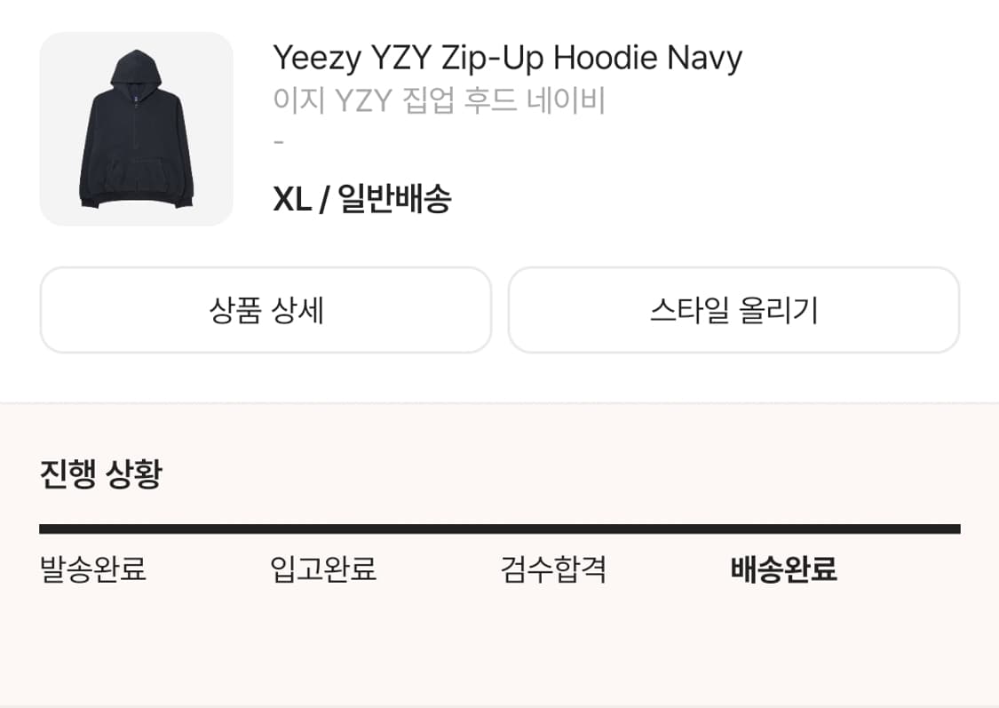Click the Korean name 이지 YZY 집업 후드 네이비
Viewport: 999px width, 708px height.
tap(439, 100)
